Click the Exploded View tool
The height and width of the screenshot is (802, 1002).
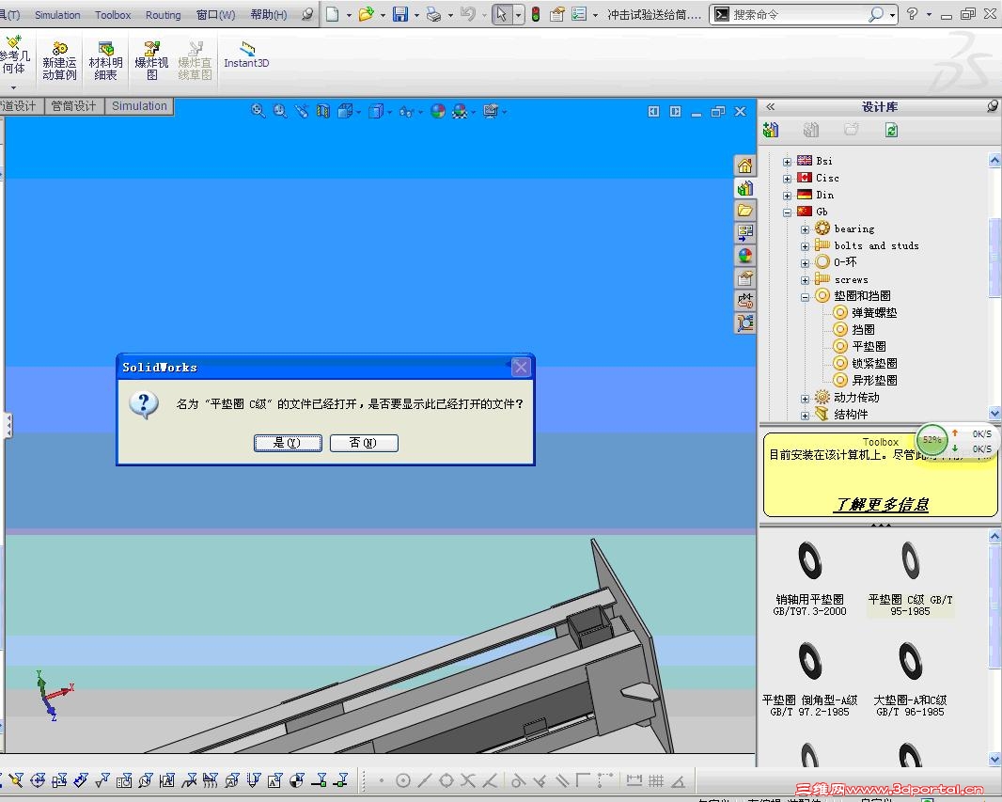151,61
